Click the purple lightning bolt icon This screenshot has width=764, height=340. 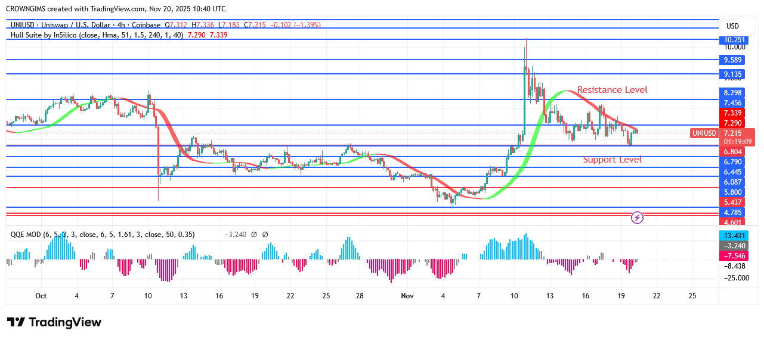pos(637,217)
